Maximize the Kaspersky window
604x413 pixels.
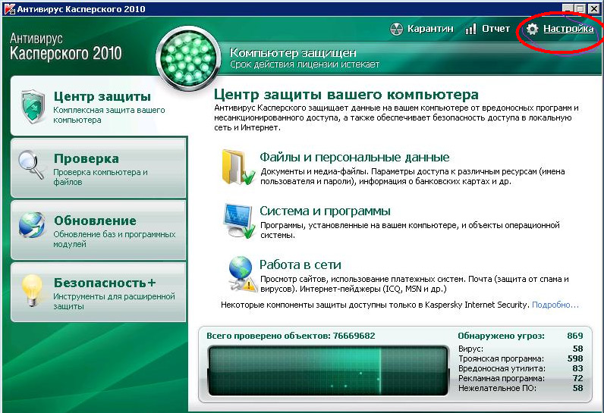580,8
